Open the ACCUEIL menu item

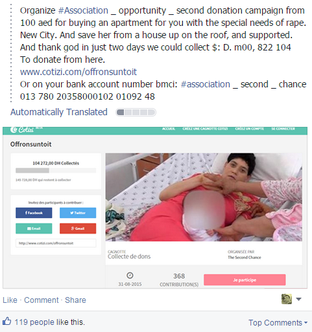click(x=169, y=129)
